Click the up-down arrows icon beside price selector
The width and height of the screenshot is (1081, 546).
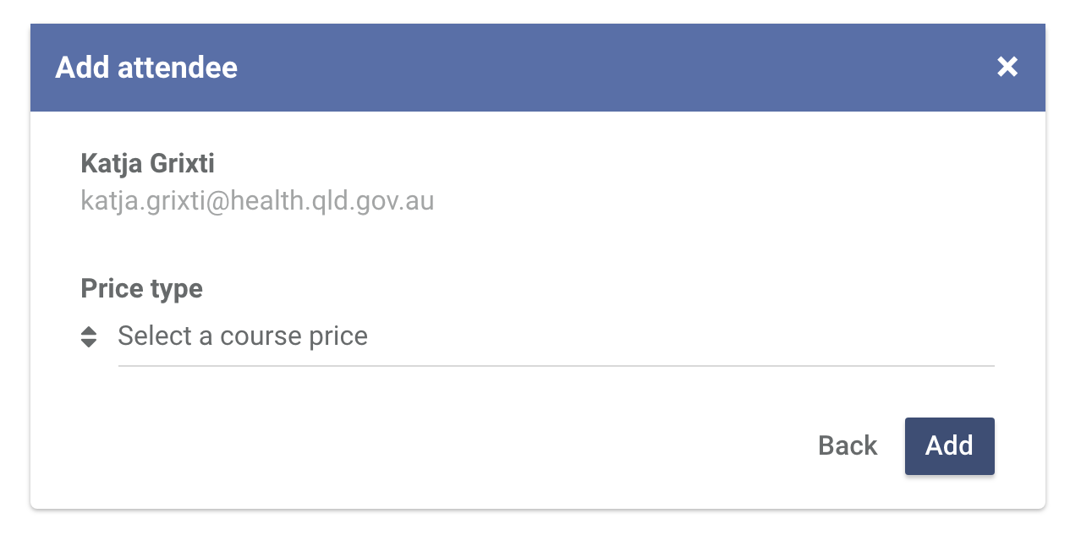89,336
